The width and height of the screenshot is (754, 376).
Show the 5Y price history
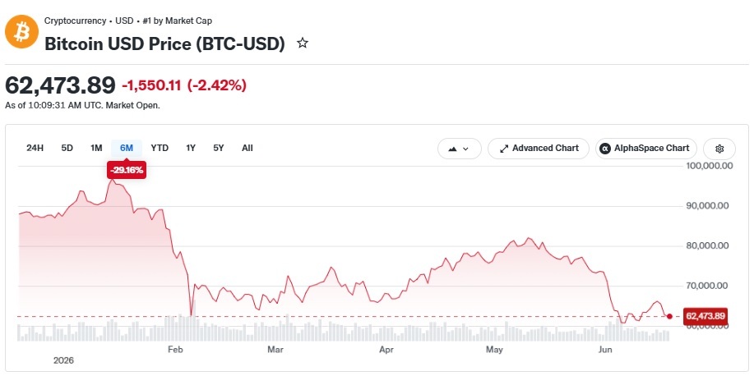[219, 148]
